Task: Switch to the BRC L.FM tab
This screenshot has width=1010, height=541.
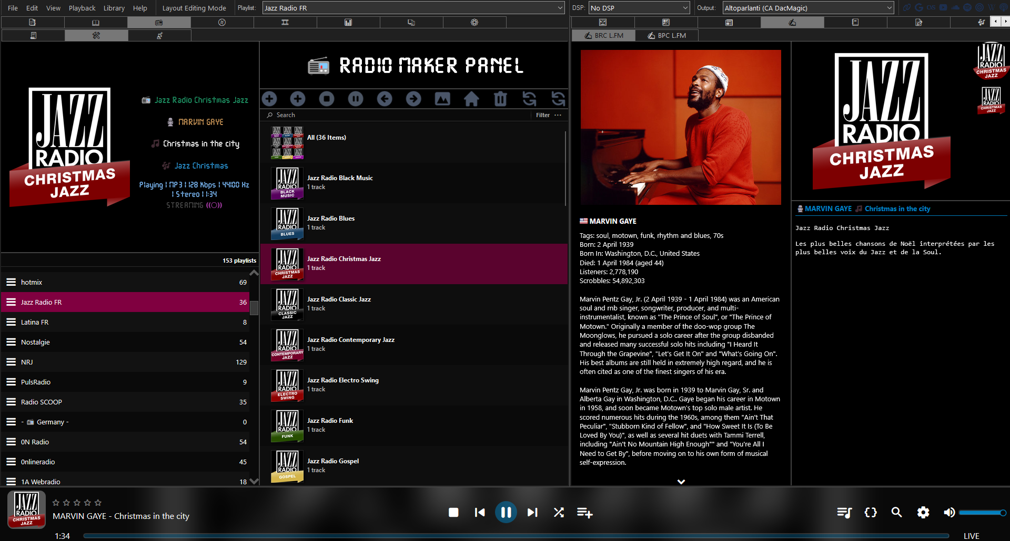Action: tap(603, 36)
